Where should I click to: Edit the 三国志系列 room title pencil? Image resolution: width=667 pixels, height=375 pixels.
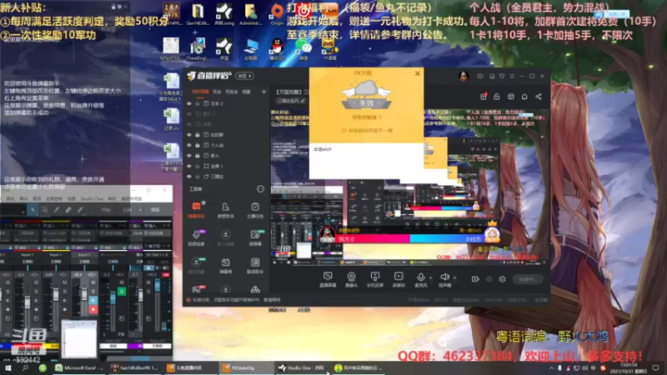click(303, 101)
